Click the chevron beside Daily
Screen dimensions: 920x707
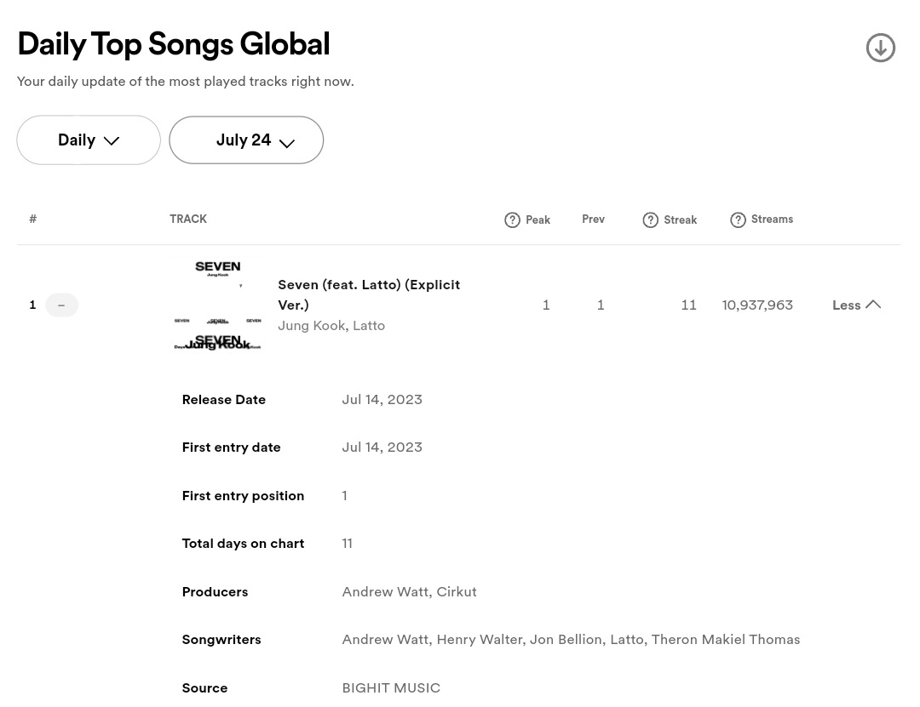(x=112, y=141)
